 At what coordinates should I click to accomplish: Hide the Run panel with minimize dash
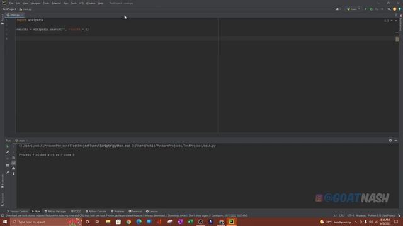396,141
